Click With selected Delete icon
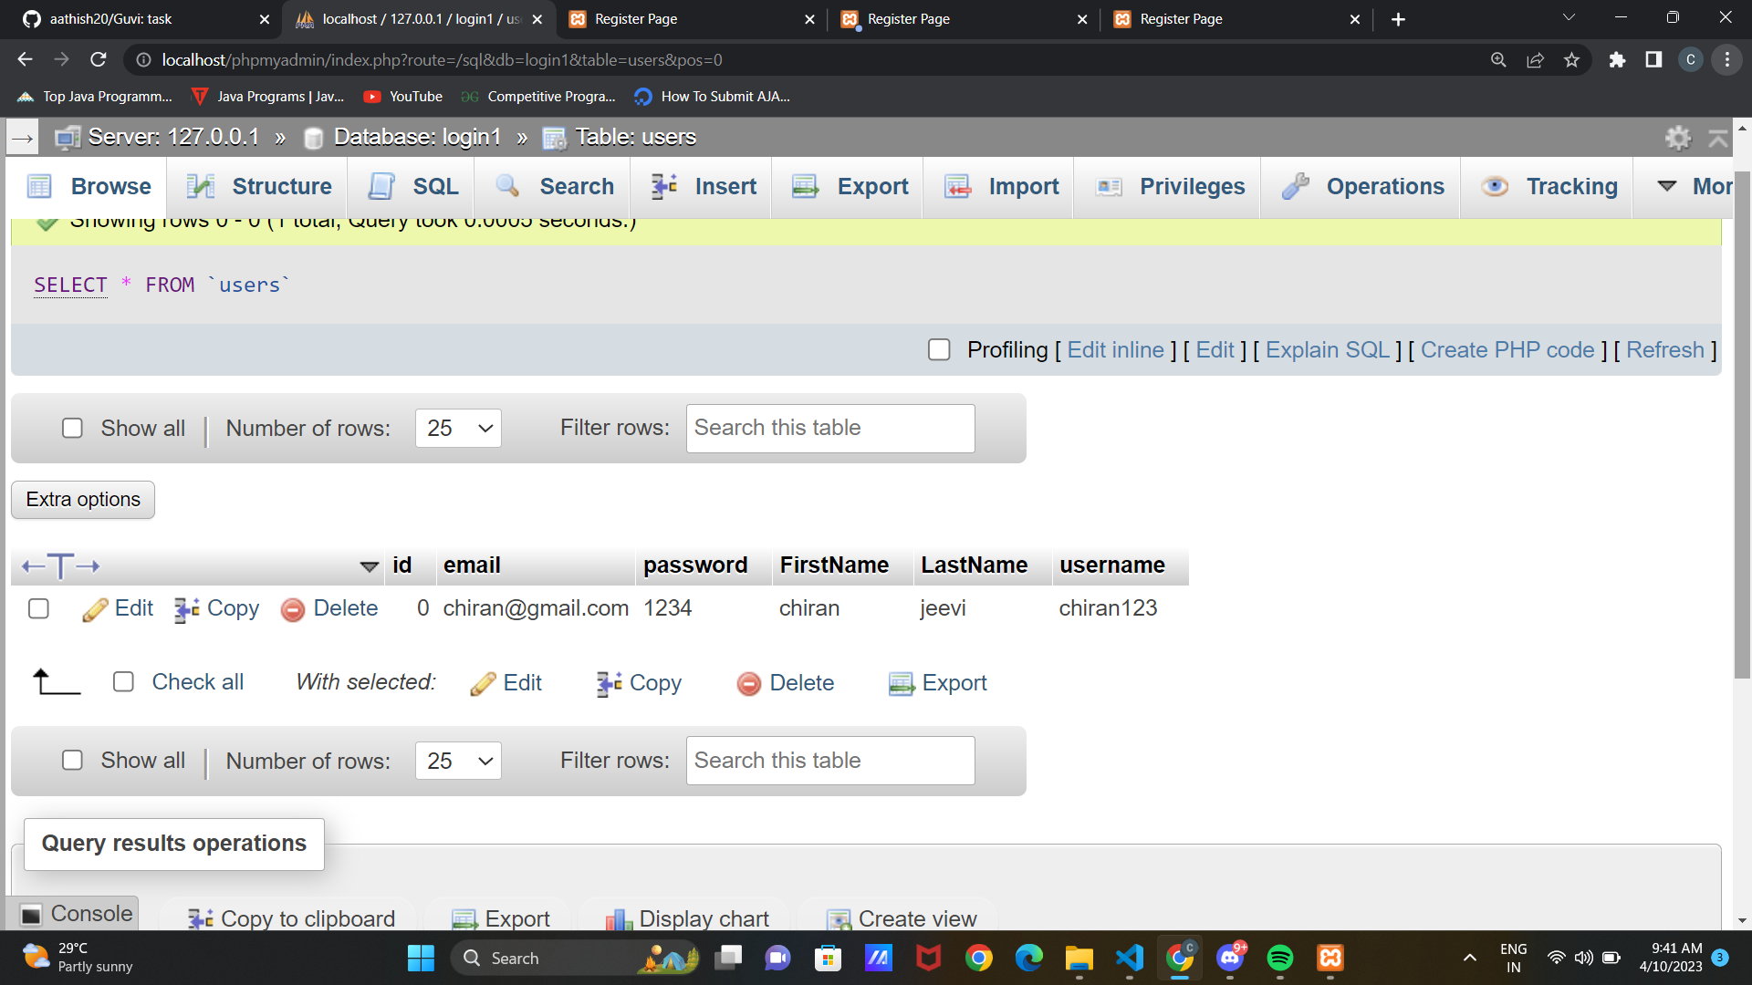The image size is (1752, 985). click(749, 683)
